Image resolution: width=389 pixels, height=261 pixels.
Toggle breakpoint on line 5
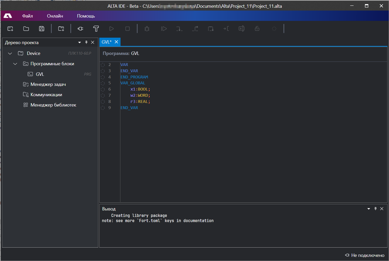coord(103,83)
